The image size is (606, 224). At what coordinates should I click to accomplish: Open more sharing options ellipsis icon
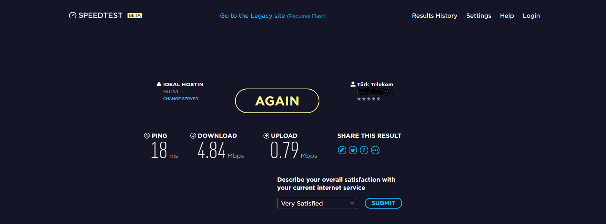[375, 150]
